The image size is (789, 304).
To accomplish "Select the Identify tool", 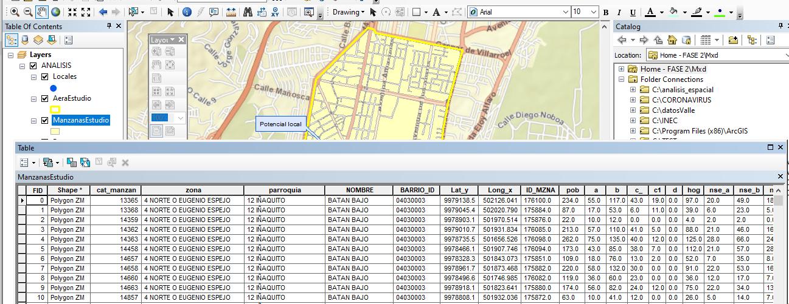I will click(x=187, y=12).
